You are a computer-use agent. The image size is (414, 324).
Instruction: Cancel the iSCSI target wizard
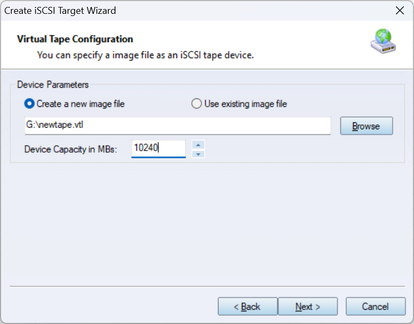pyautogui.click(x=375, y=306)
